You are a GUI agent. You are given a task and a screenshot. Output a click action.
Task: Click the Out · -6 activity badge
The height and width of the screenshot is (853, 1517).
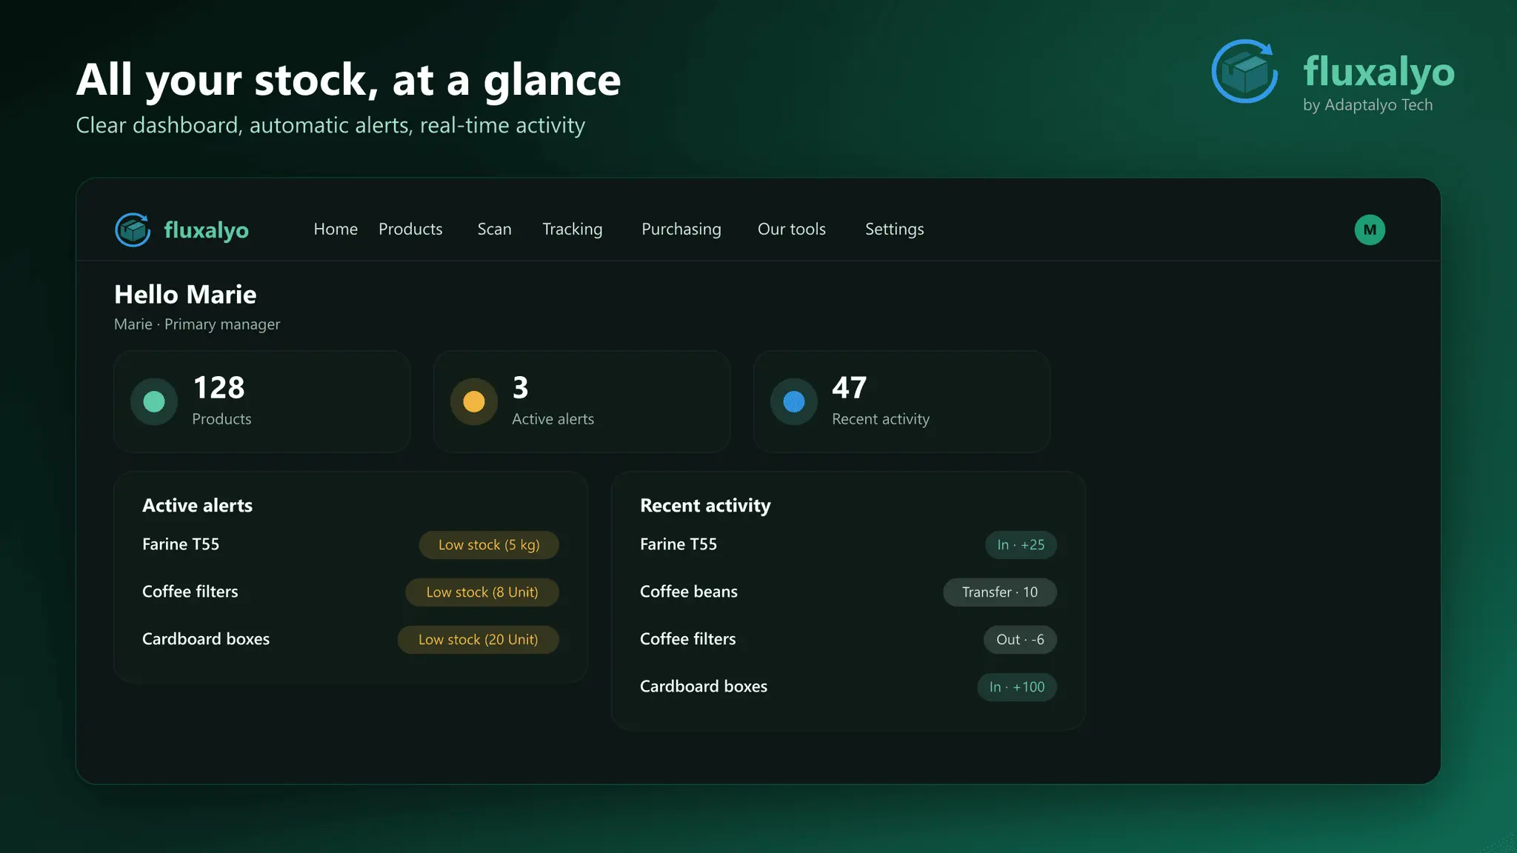click(1020, 640)
